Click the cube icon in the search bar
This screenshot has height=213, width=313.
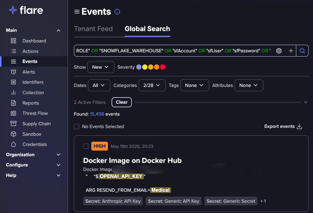[x=279, y=51]
